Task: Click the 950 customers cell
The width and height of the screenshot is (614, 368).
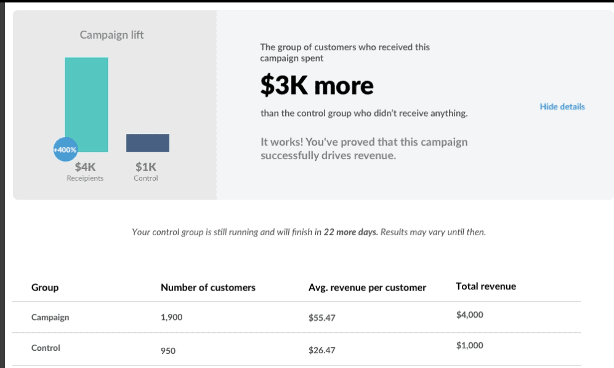Action: [168, 351]
